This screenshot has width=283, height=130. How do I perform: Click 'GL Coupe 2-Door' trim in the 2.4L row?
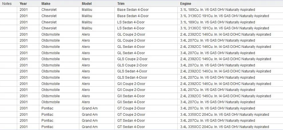coord(131,34)
